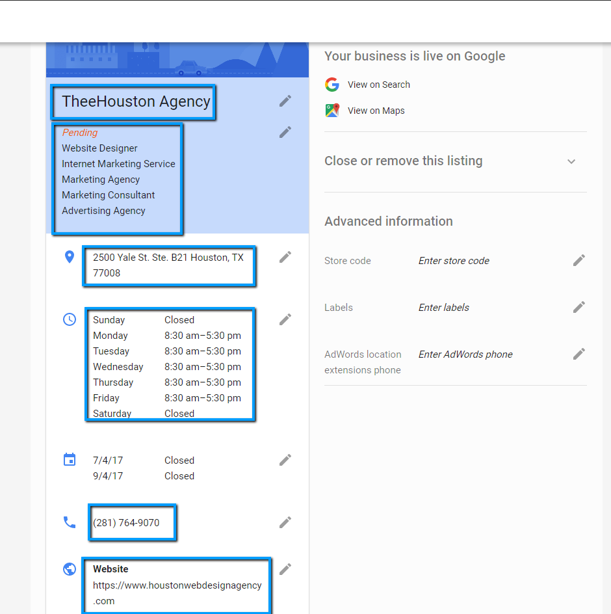Click the AdWords location extensions phone label
Screen dimensions: 611x614
[x=363, y=362]
